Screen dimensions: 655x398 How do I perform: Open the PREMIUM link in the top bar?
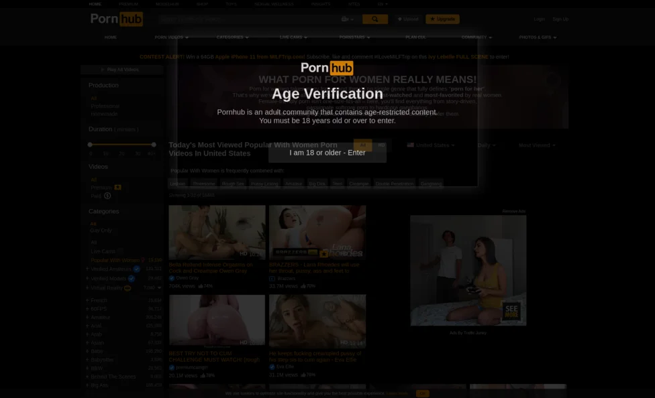tap(128, 4)
